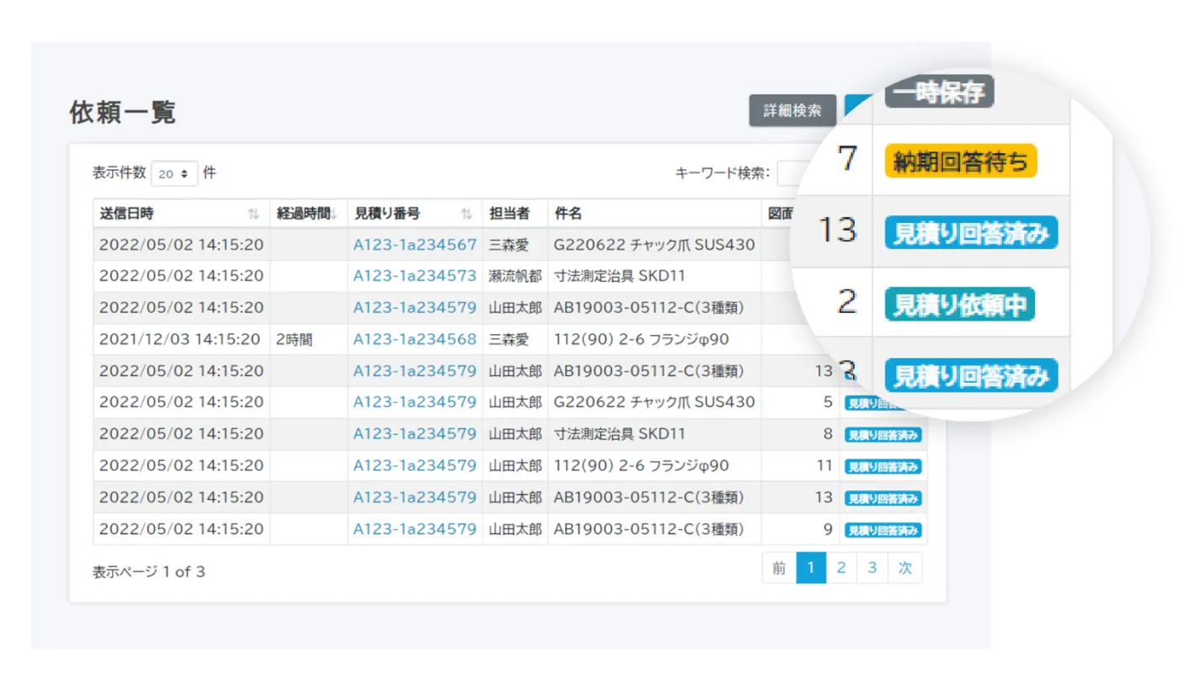1179x673 pixels.
Task: Select the 瀬流帆都 assignee cell
Action: (515, 276)
